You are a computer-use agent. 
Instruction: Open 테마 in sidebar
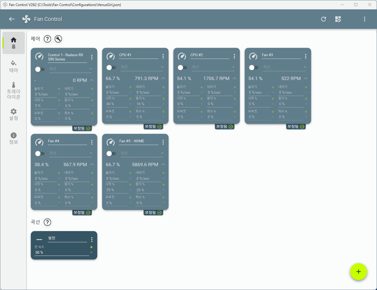(14, 66)
